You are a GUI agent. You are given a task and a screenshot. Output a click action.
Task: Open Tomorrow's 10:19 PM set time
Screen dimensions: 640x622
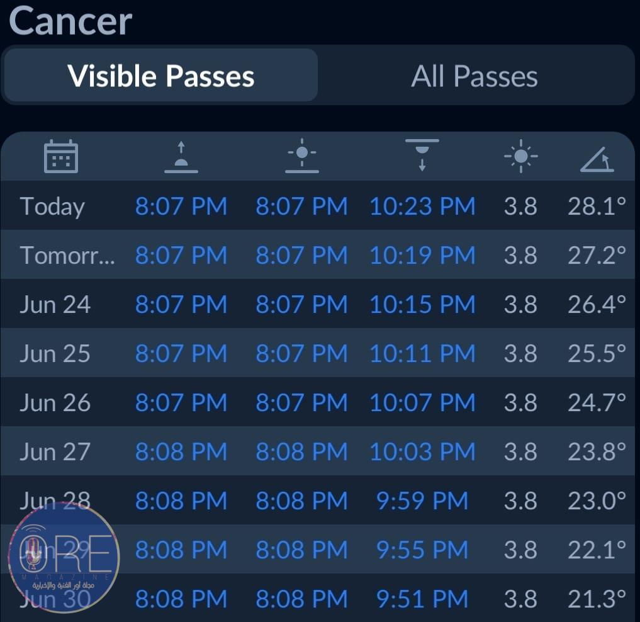tap(422, 256)
